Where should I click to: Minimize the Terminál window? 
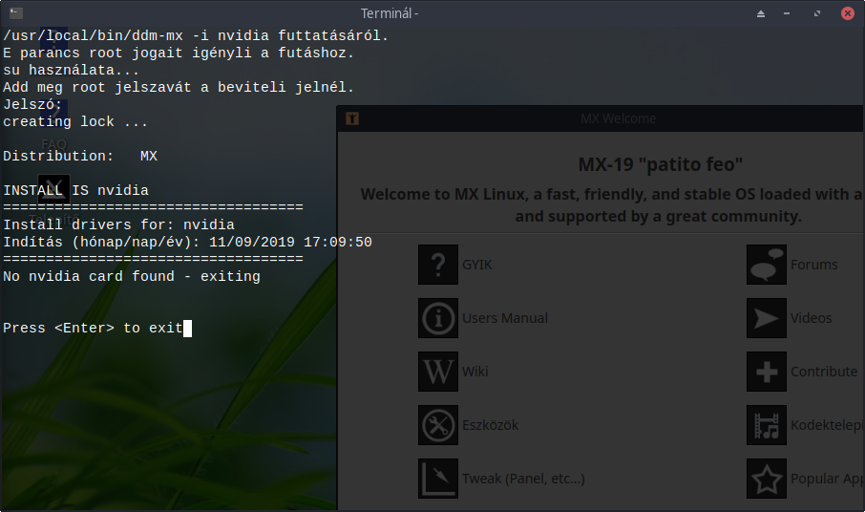[x=787, y=13]
